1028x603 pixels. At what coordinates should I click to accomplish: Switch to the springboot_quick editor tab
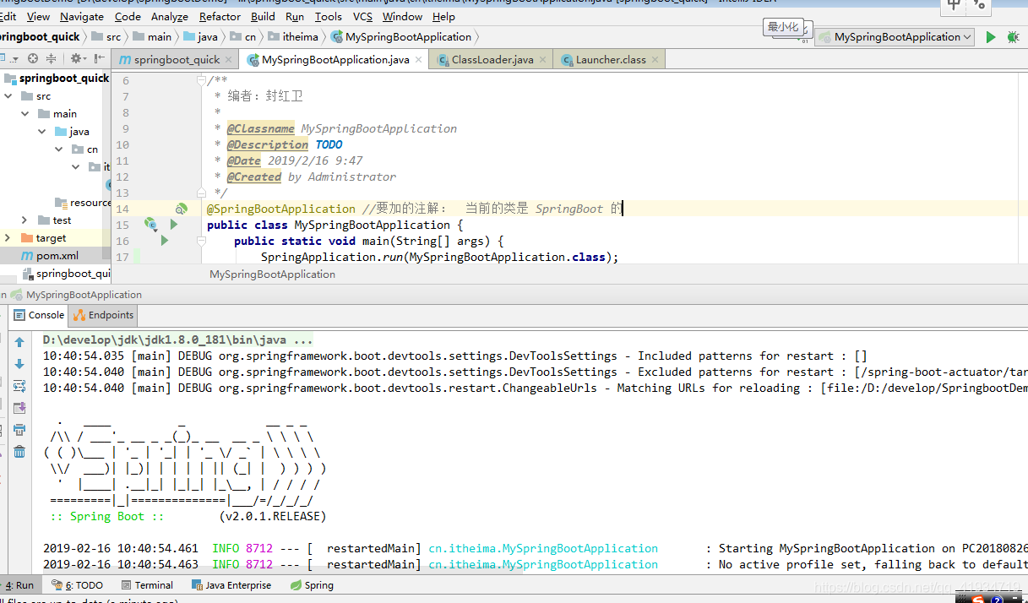pos(176,60)
